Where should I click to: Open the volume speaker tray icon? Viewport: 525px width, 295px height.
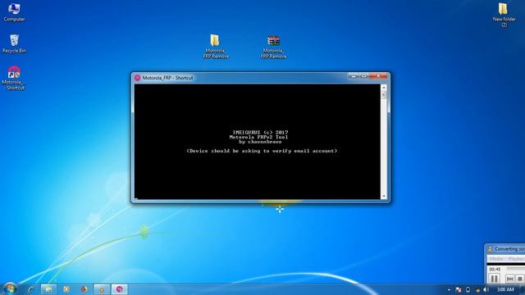coord(486,289)
